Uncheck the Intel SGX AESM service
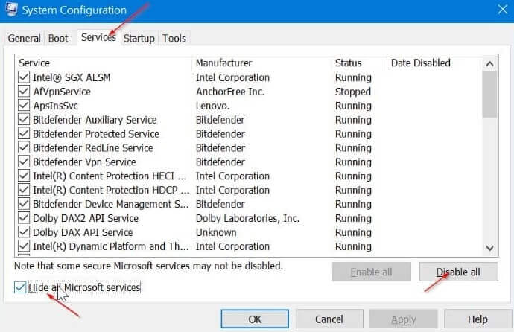This screenshot has height=332, width=514. coord(24,77)
